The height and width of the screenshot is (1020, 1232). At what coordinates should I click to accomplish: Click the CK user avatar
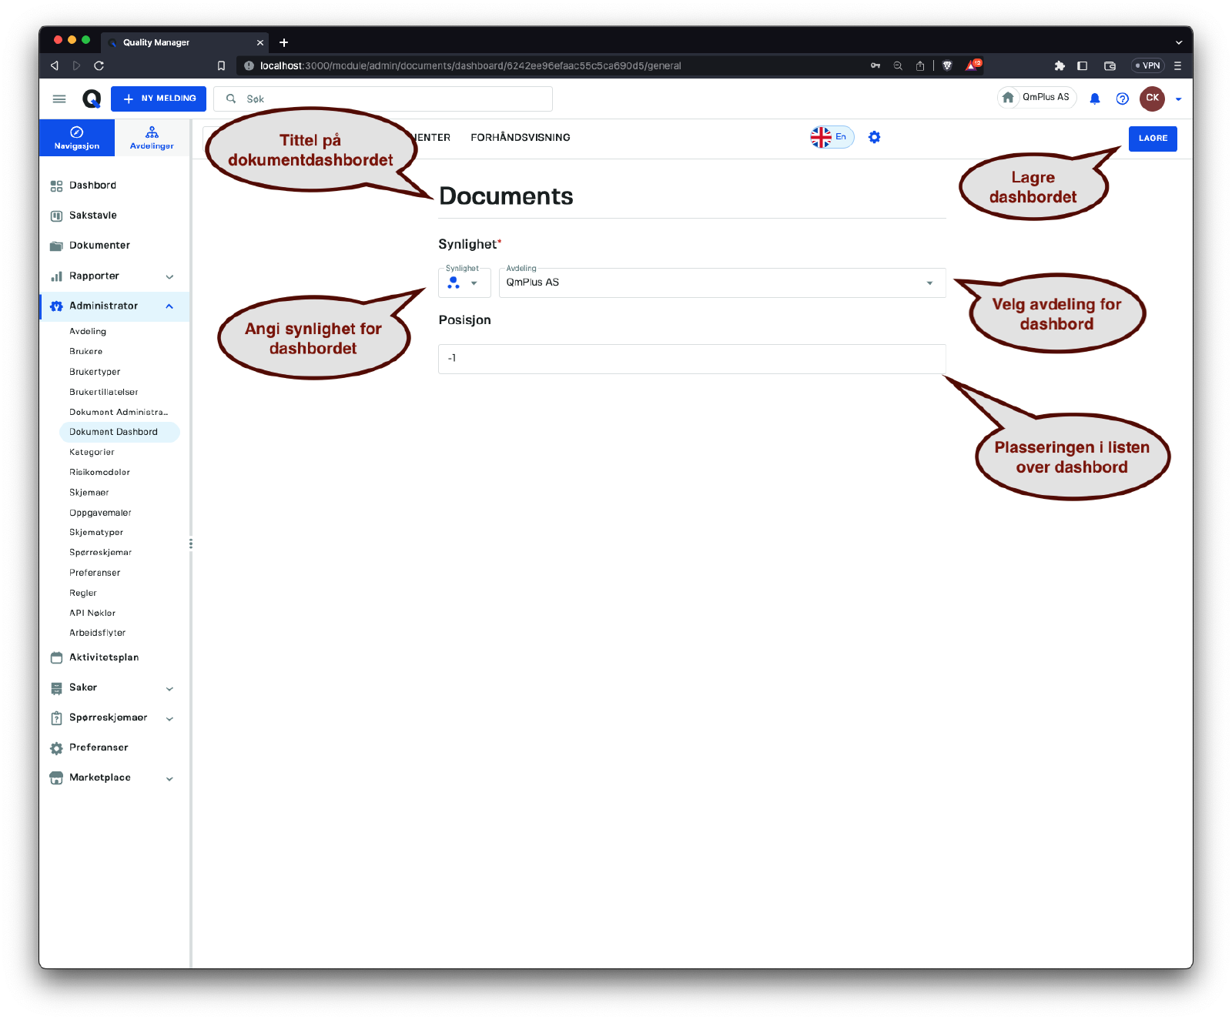coord(1152,99)
